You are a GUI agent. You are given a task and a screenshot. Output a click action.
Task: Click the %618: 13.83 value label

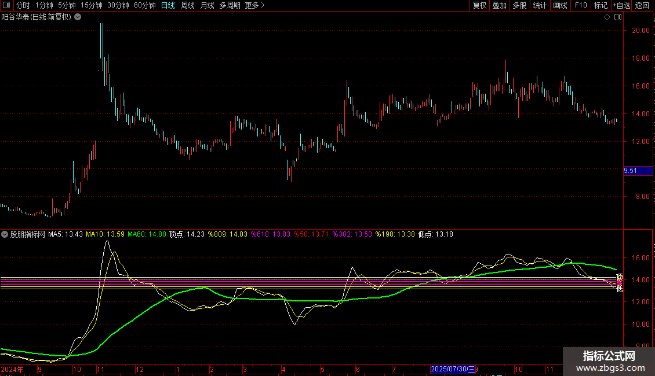coord(270,234)
